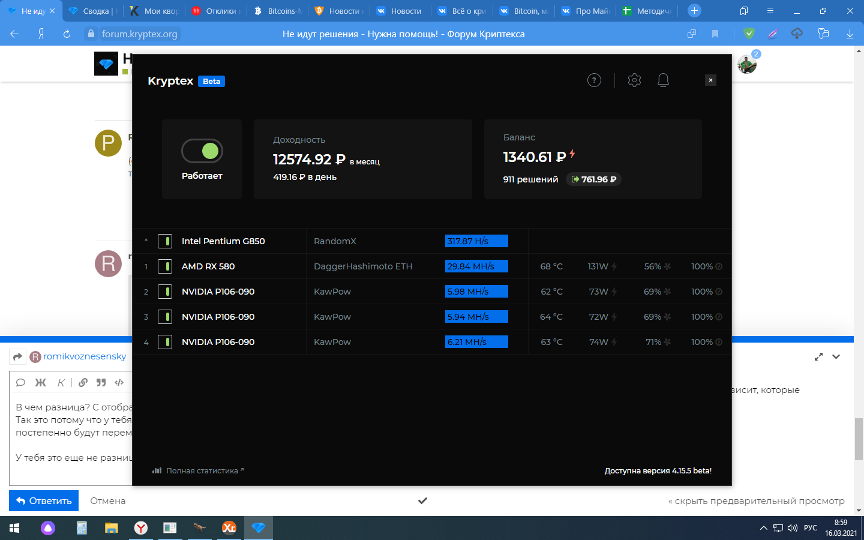
Task: Click volume speaker tray icon
Action: [793, 528]
